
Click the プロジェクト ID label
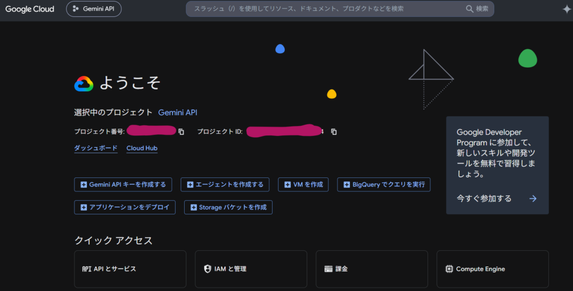tap(219, 132)
